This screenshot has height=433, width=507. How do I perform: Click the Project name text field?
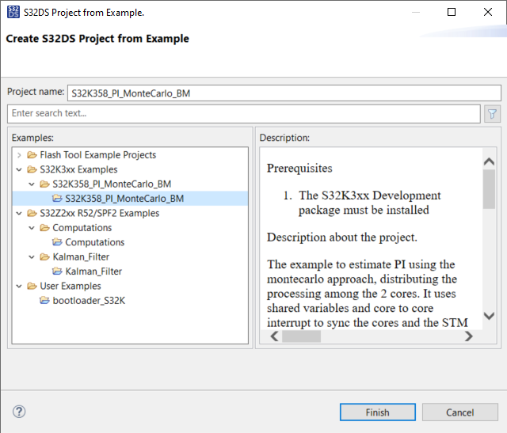(284, 93)
